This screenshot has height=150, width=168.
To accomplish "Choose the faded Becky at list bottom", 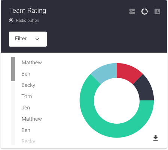I will (28, 141).
